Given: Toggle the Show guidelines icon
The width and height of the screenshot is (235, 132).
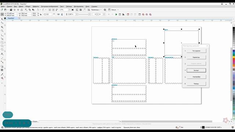Looking at the screenshot, I should (84, 10).
